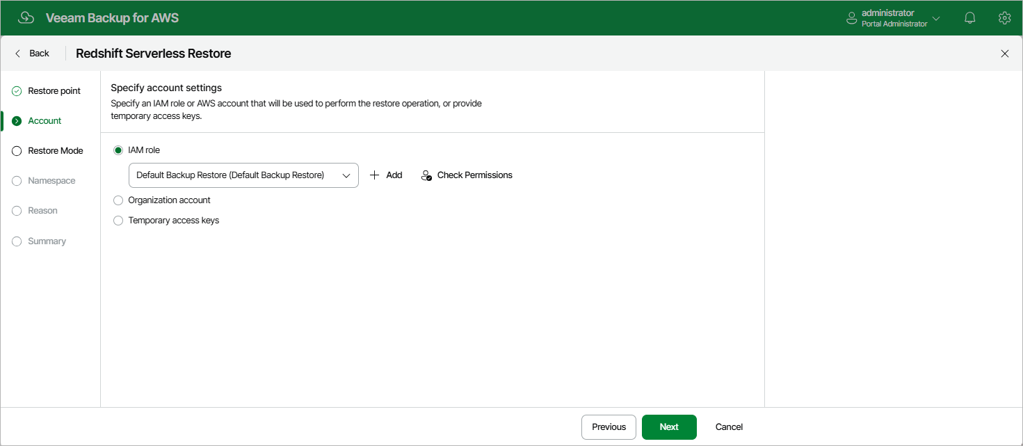Click the Redshift Serverless Restore title

pos(154,54)
